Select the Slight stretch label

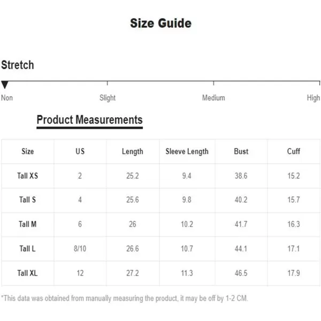tap(108, 98)
